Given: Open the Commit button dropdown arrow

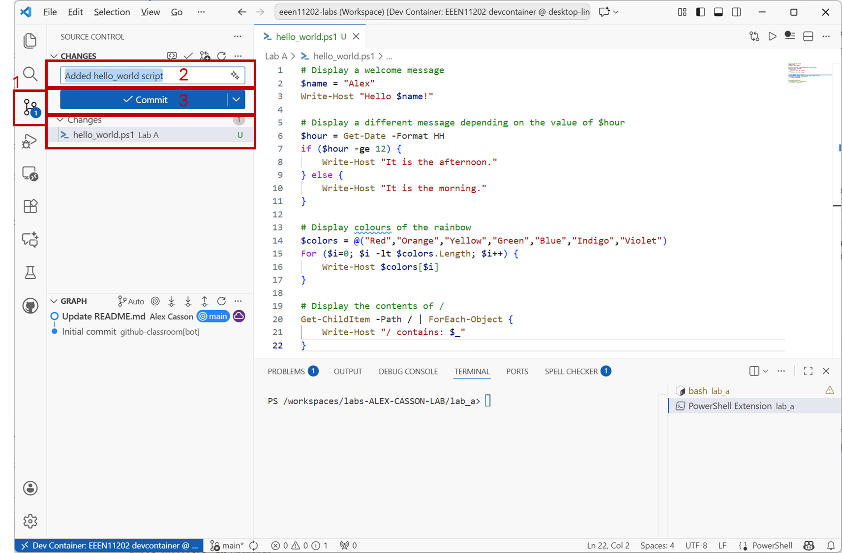Looking at the screenshot, I should [x=237, y=100].
